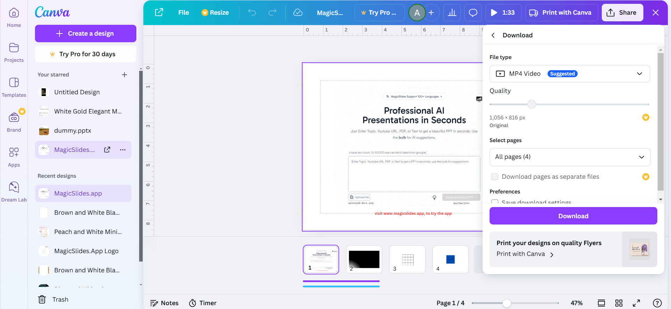Open the Select pages dropdown
The height and width of the screenshot is (309, 671).
(x=570, y=157)
